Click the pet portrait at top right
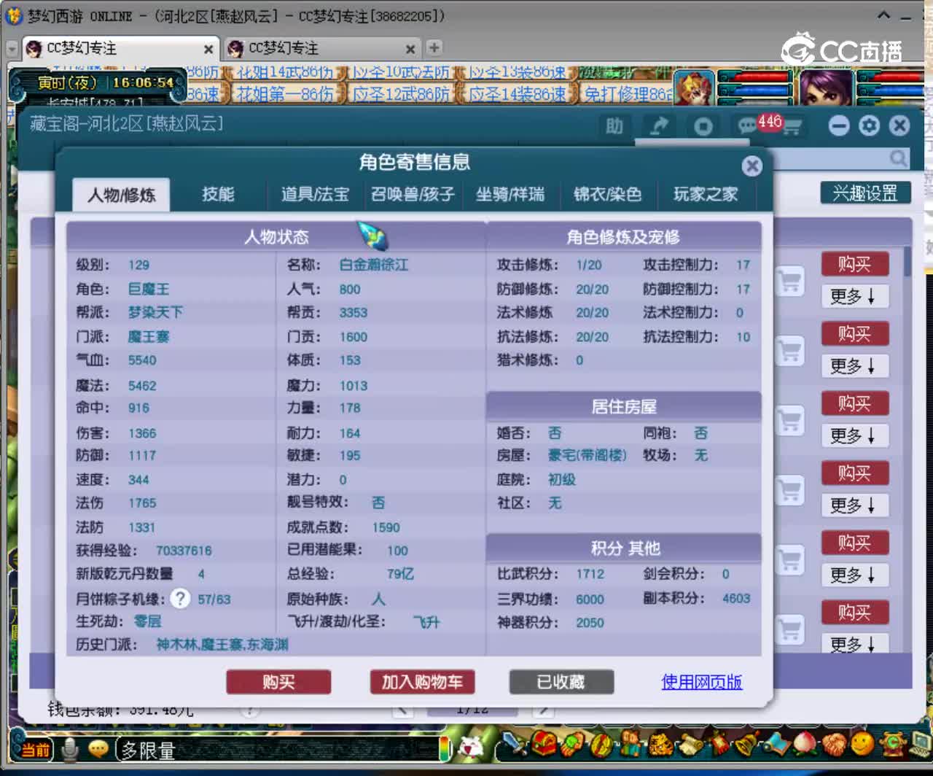This screenshot has width=933, height=776. point(694,88)
